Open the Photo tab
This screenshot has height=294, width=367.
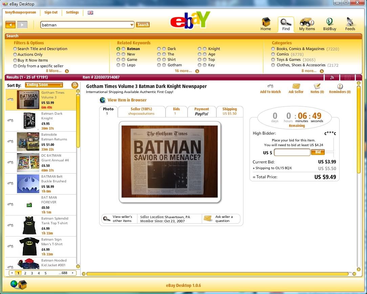click(x=108, y=111)
